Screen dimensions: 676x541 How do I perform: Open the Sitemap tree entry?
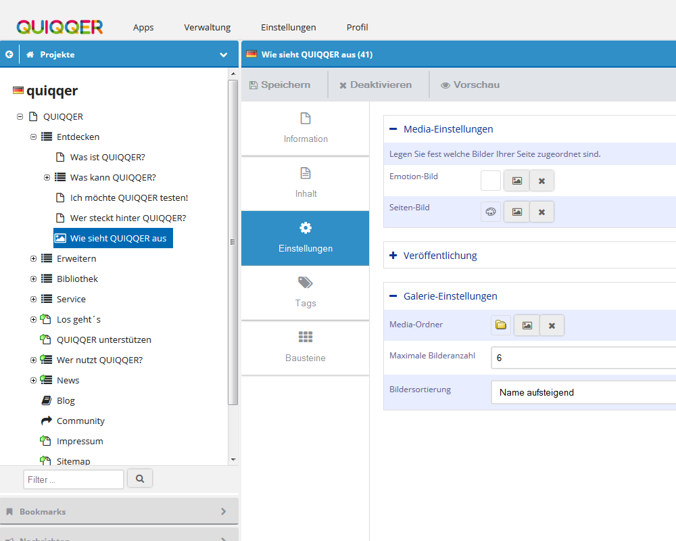(x=73, y=461)
